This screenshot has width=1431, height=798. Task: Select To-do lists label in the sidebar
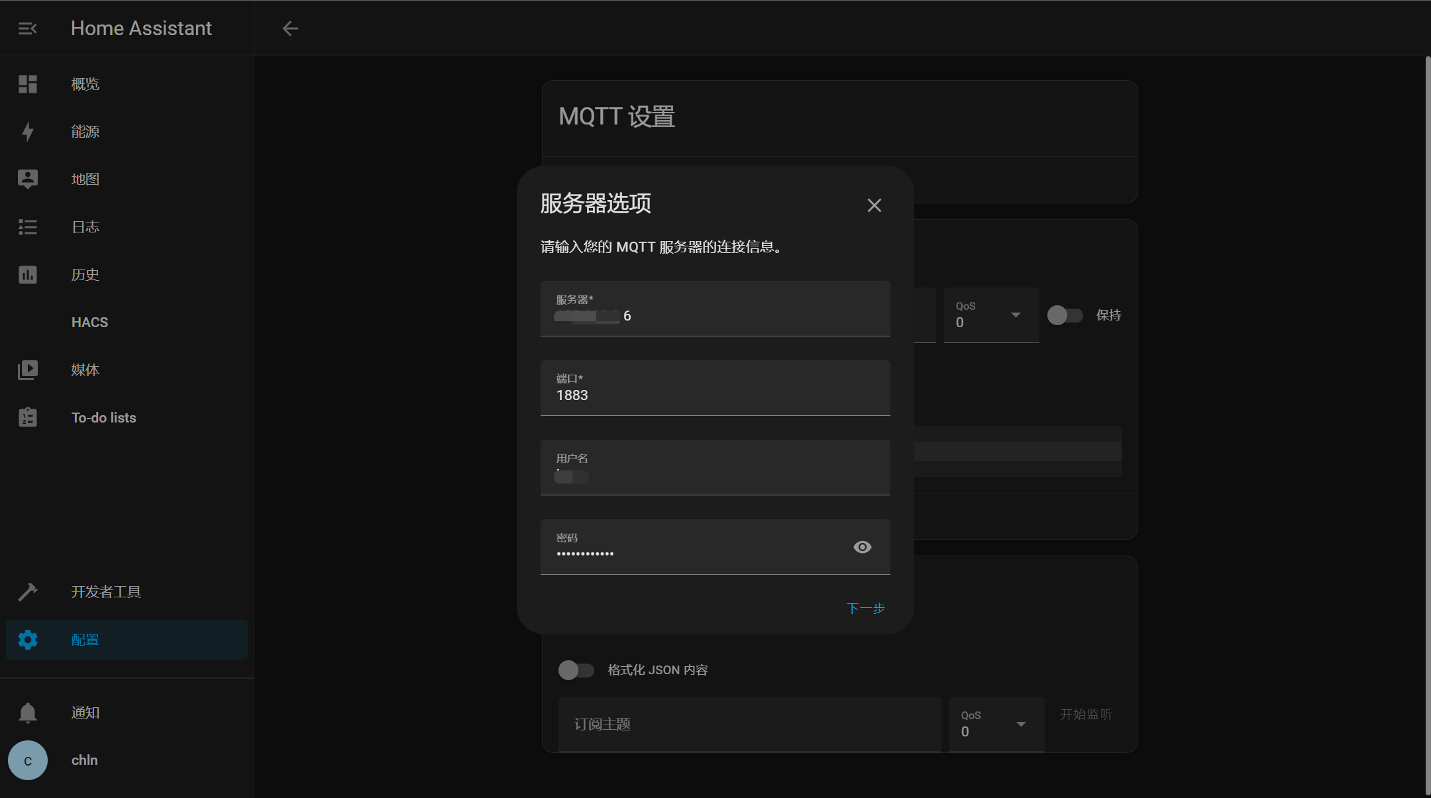(x=104, y=418)
